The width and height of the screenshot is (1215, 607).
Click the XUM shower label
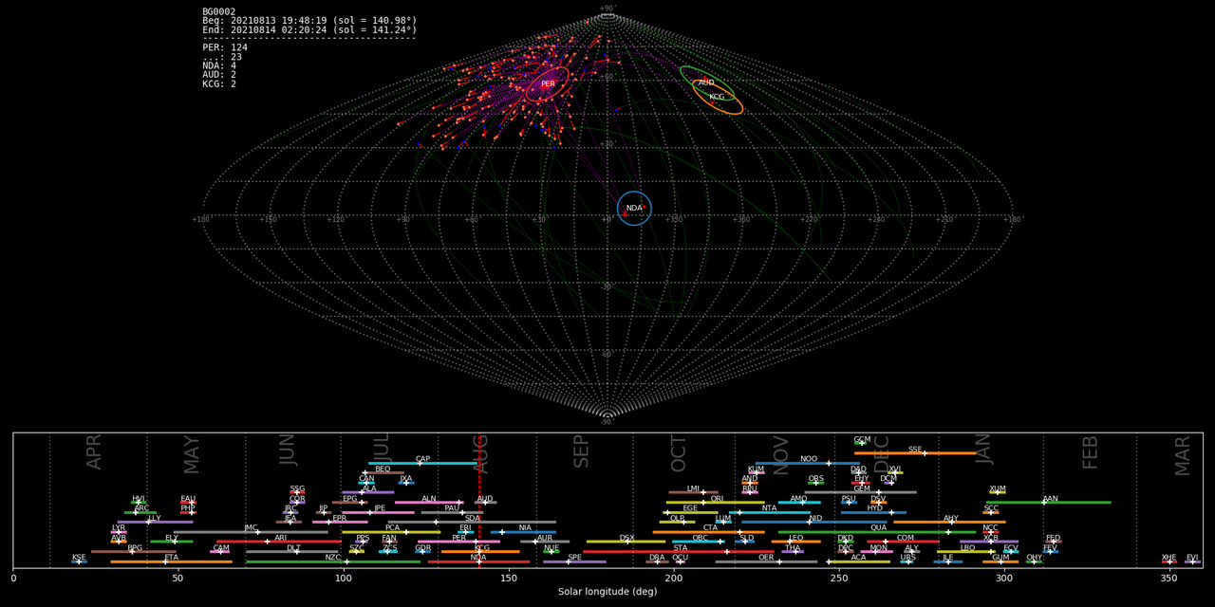[x=998, y=488]
